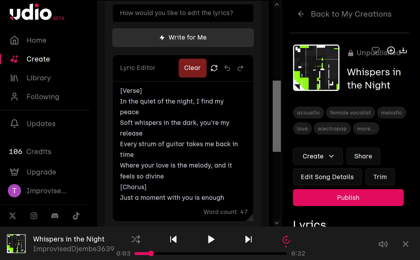Click the pink Publish button
Viewport: 420px width, 260px height.
(348, 198)
